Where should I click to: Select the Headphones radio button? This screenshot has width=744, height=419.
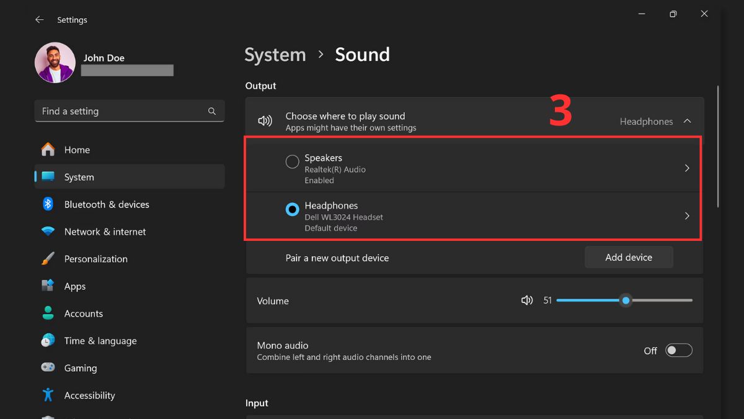(292, 210)
